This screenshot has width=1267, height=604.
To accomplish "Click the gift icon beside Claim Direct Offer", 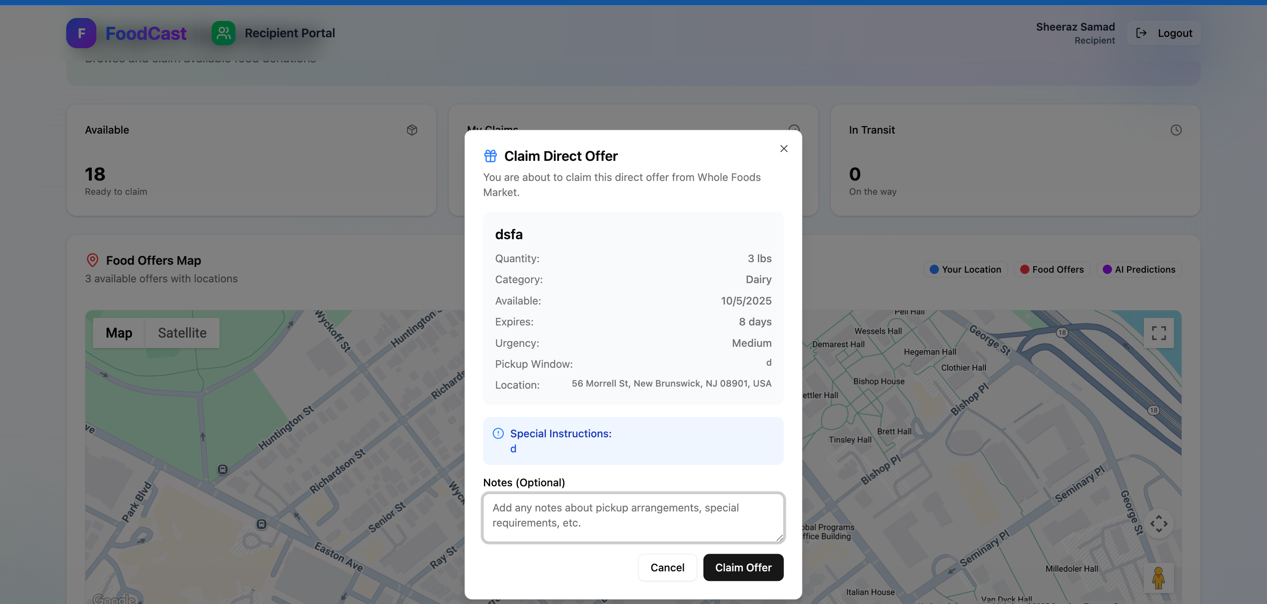I will point(490,156).
